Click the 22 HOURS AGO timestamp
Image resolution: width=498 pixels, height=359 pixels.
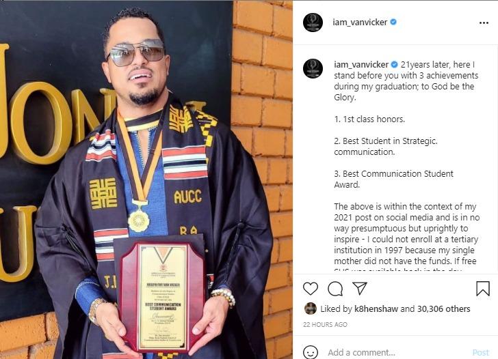[325, 324]
